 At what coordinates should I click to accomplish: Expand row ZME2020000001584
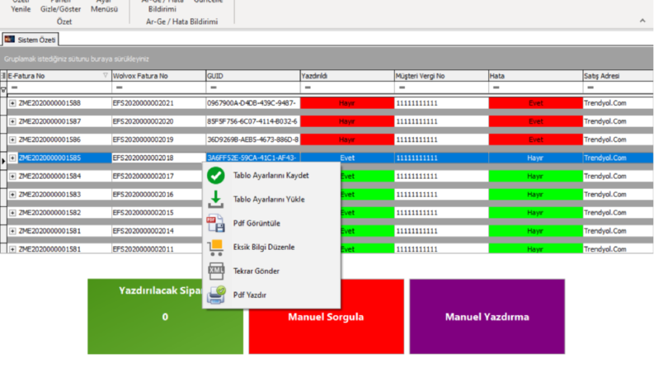point(12,177)
